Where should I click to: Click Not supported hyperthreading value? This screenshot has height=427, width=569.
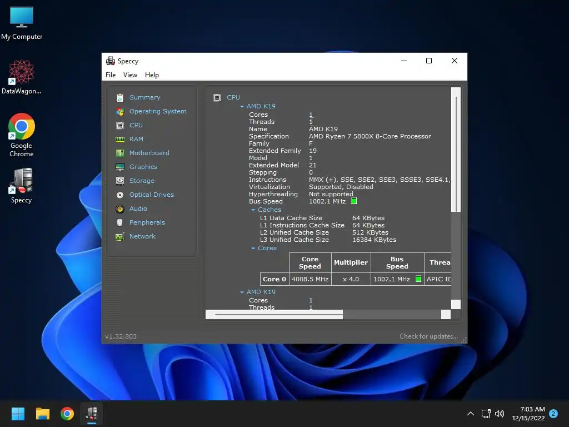(x=331, y=194)
